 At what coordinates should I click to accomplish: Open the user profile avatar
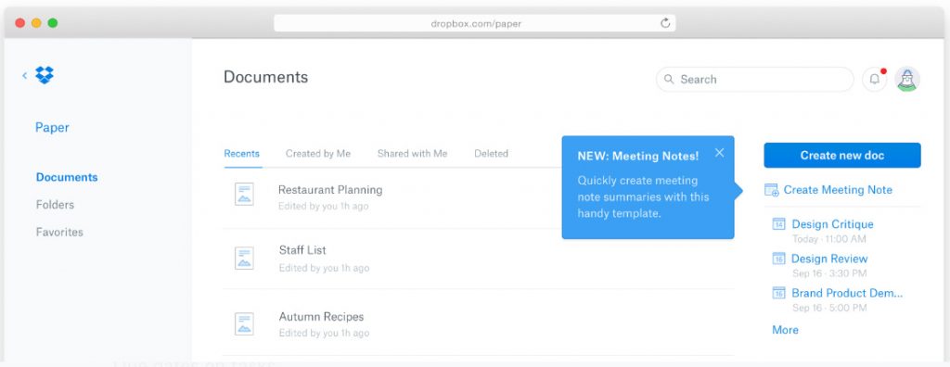[907, 80]
